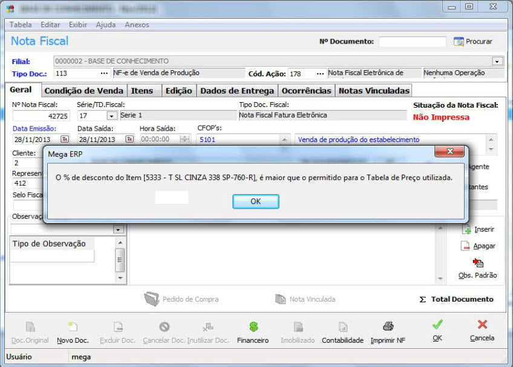The height and width of the screenshot is (367, 513).
Task: Expand the Observação combo box
Action: click(119, 230)
